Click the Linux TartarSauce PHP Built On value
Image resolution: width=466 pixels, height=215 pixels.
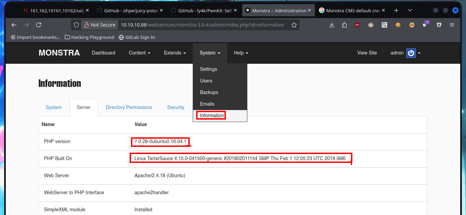240,158
